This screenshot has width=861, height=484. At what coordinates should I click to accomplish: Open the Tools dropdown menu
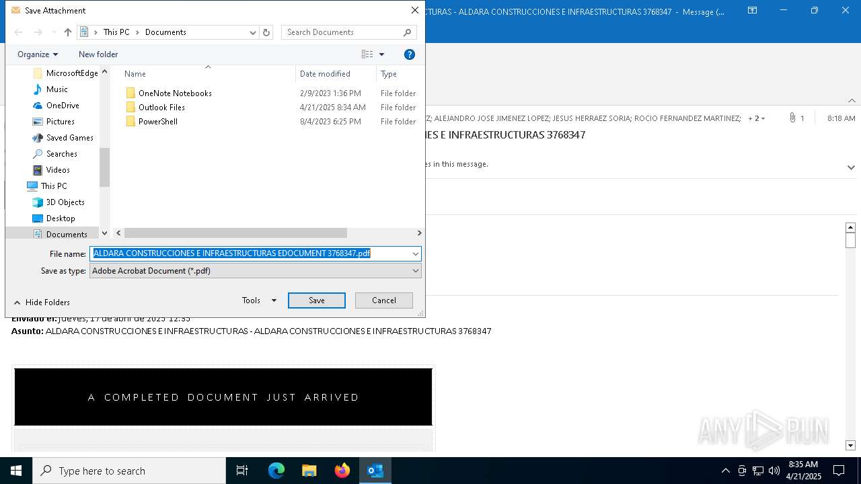pyautogui.click(x=259, y=300)
